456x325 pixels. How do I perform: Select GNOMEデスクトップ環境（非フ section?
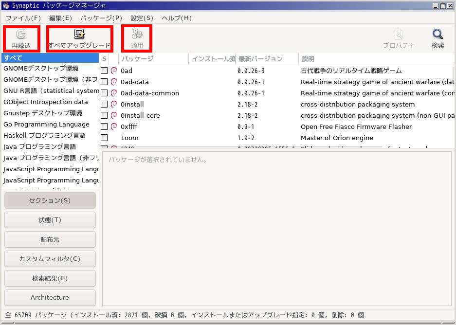click(x=50, y=79)
